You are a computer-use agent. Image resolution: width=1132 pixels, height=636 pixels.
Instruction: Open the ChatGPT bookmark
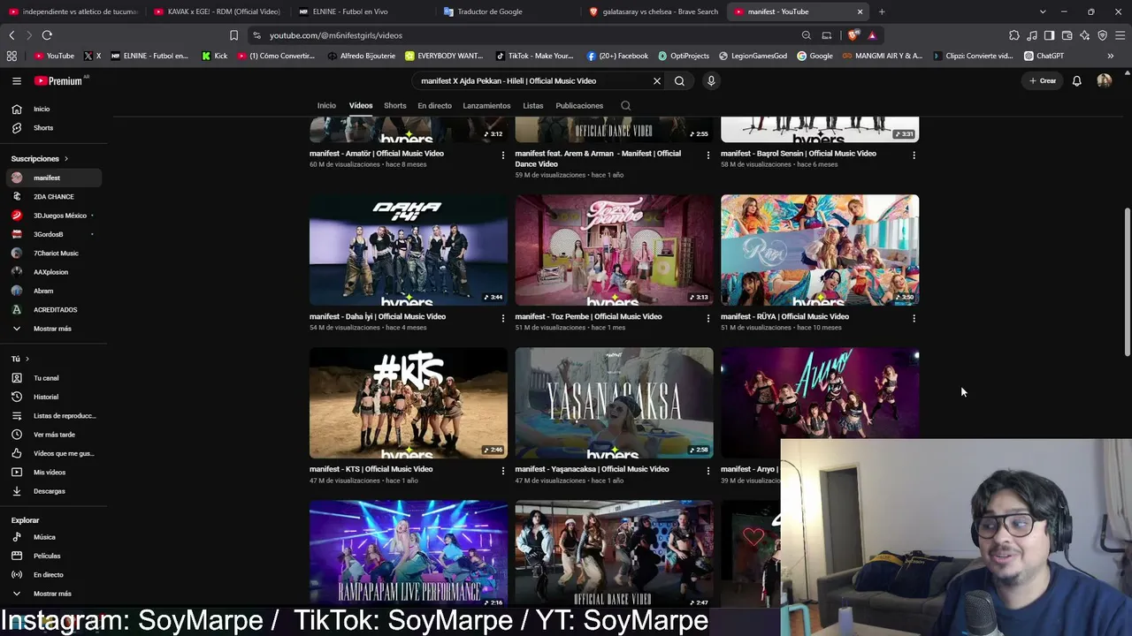pos(1044,56)
